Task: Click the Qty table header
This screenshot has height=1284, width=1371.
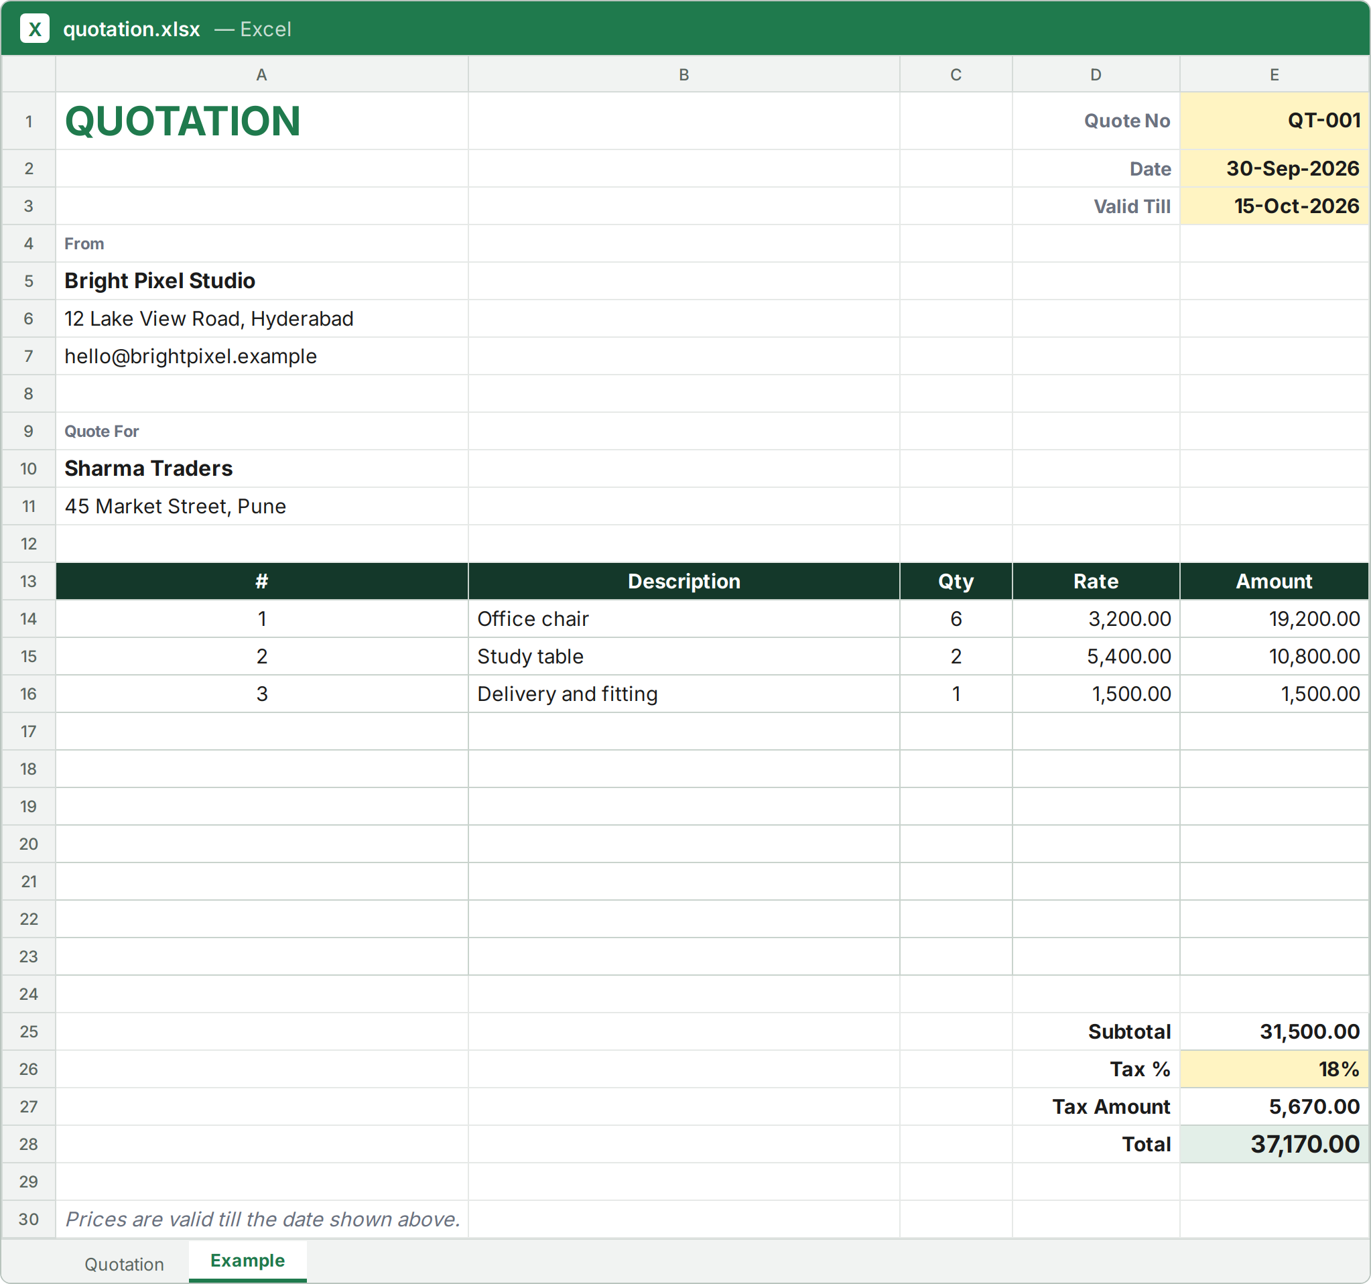Action: click(x=956, y=581)
